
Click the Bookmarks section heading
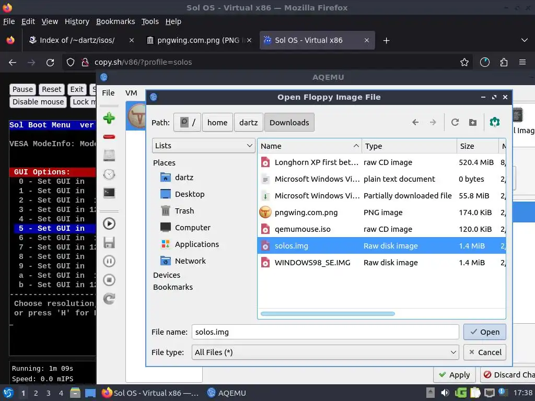click(172, 287)
